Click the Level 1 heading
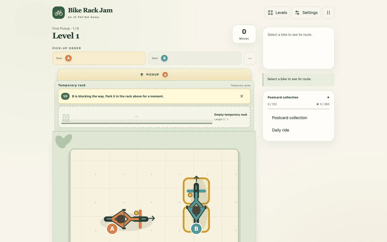387x242 pixels. (66, 36)
